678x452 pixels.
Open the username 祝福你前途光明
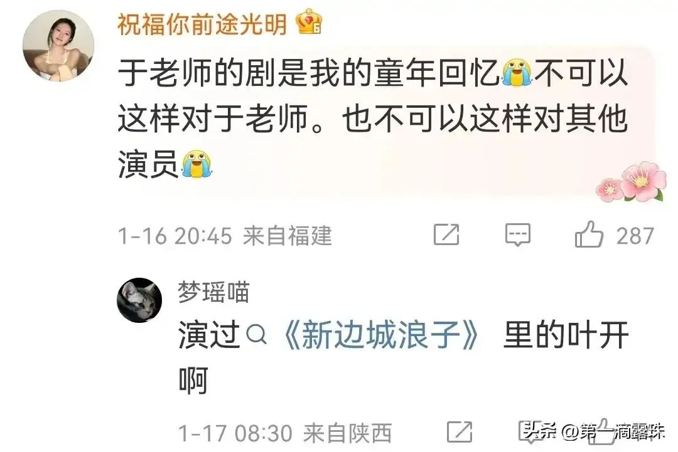click(x=202, y=24)
